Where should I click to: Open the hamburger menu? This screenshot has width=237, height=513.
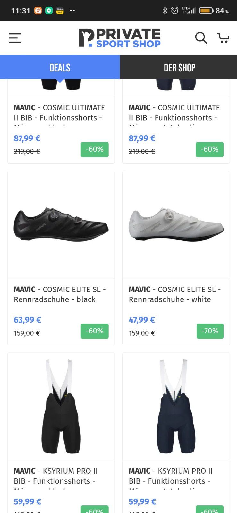click(15, 38)
